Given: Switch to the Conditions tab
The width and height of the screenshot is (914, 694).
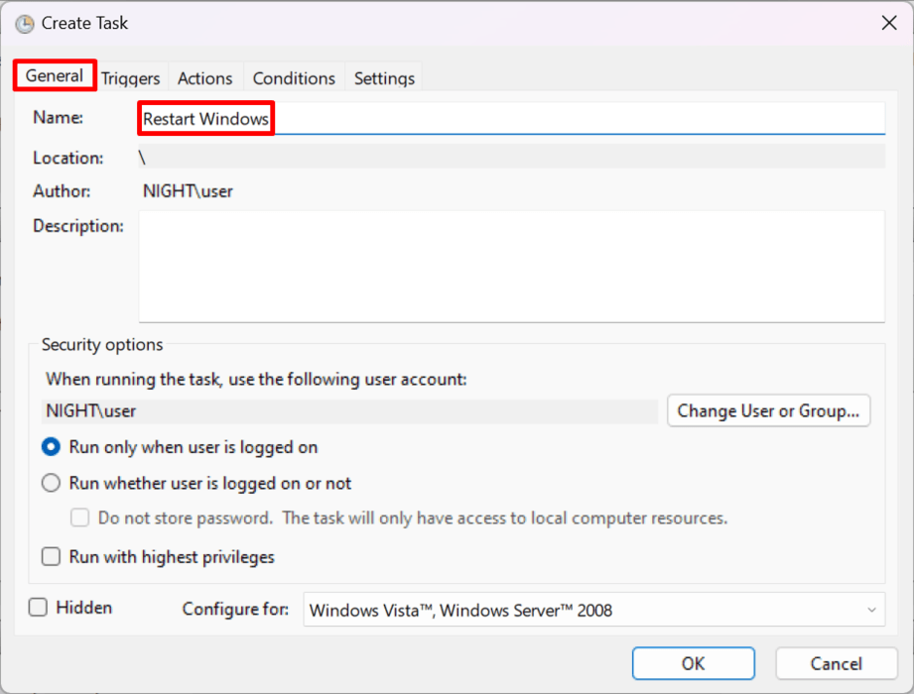Looking at the screenshot, I should [x=293, y=77].
